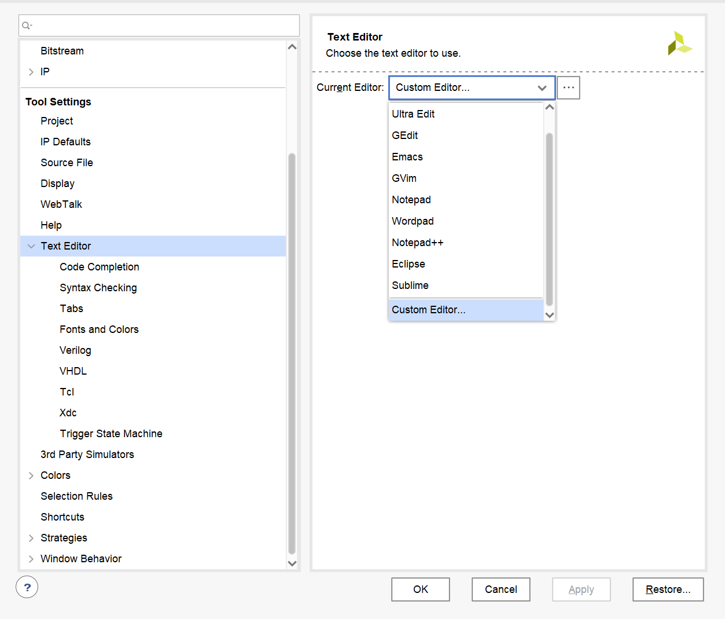Expand the Colors tree node

(x=31, y=475)
